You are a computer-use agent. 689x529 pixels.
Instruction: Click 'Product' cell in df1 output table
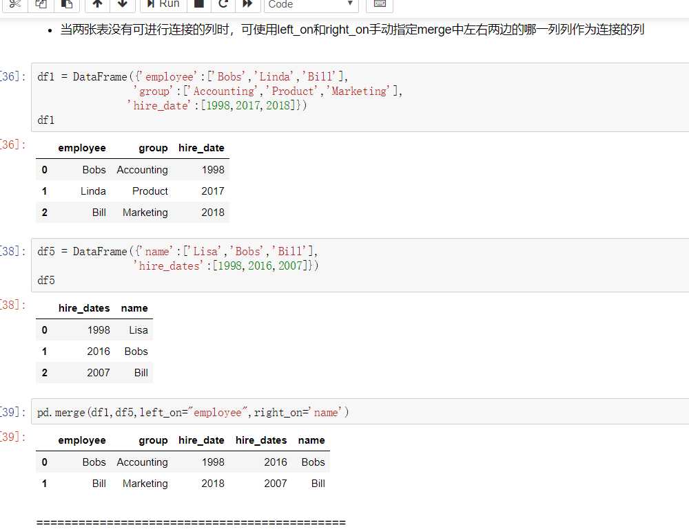[150, 191]
